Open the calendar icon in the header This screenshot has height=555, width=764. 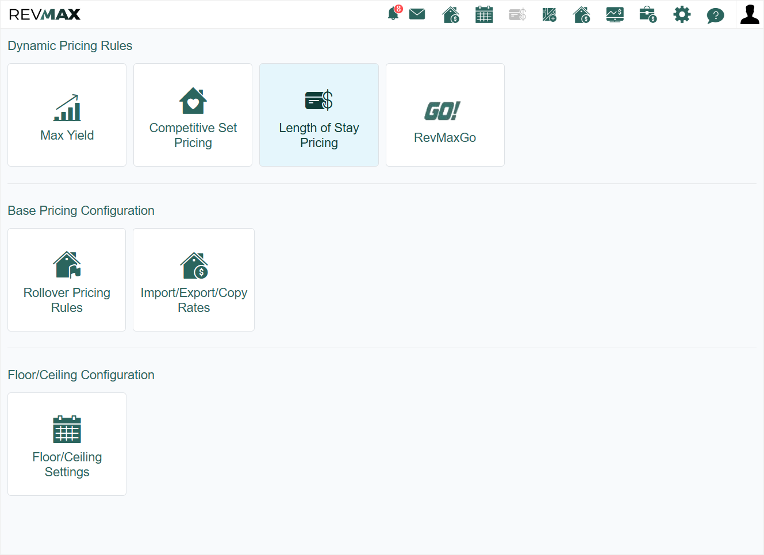click(x=484, y=14)
